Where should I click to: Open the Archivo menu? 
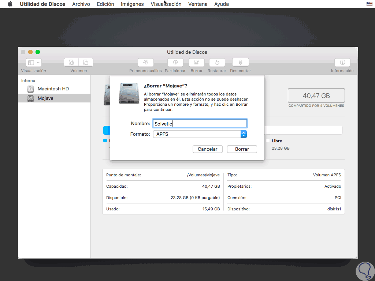tap(81, 4)
